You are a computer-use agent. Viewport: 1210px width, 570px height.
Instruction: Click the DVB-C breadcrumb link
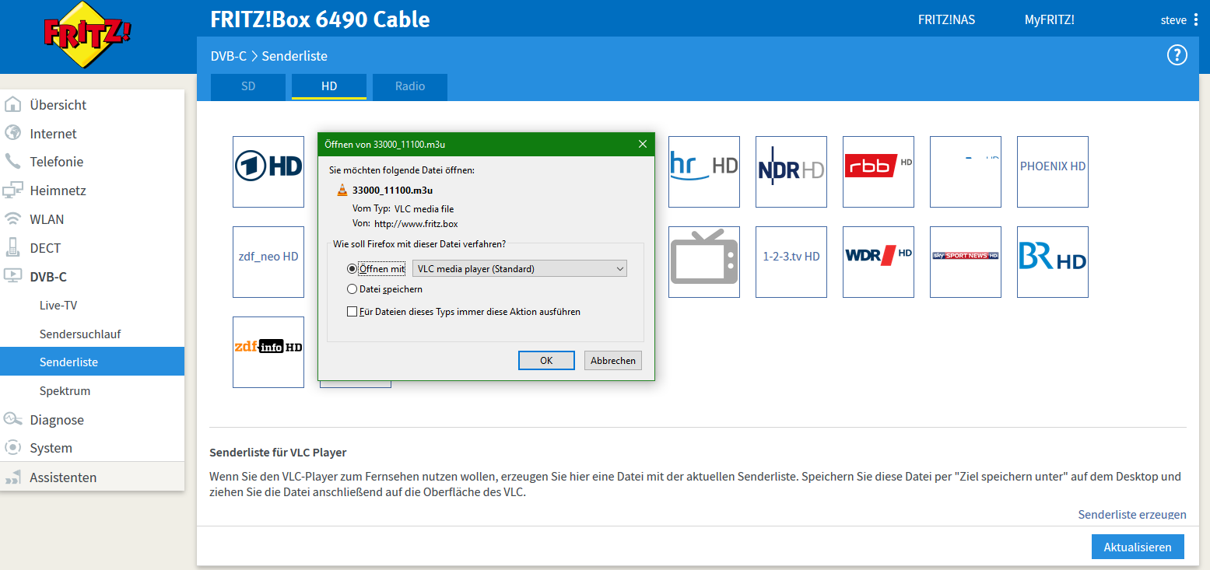pyautogui.click(x=229, y=56)
